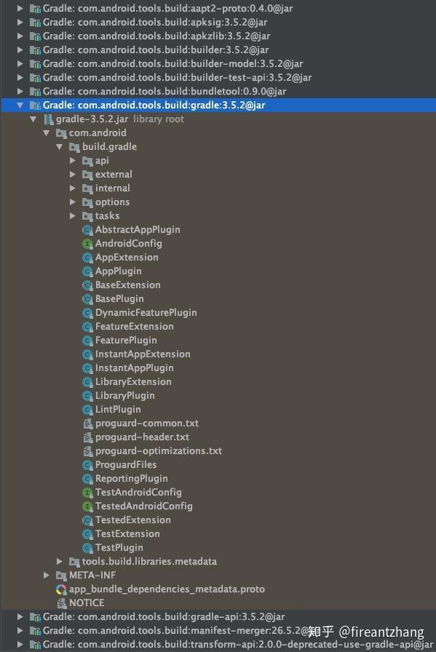
Task: Click the BaseExtension class name
Action: [x=127, y=285]
